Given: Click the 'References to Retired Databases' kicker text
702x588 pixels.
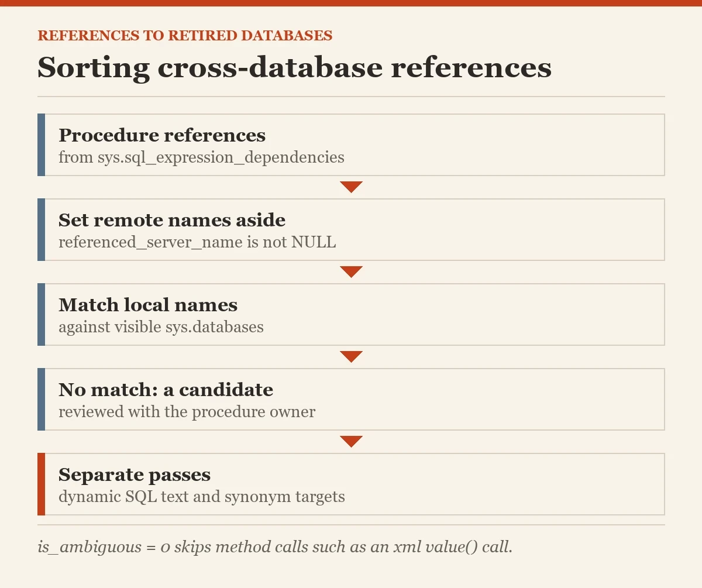Looking at the screenshot, I should [185, 36].
